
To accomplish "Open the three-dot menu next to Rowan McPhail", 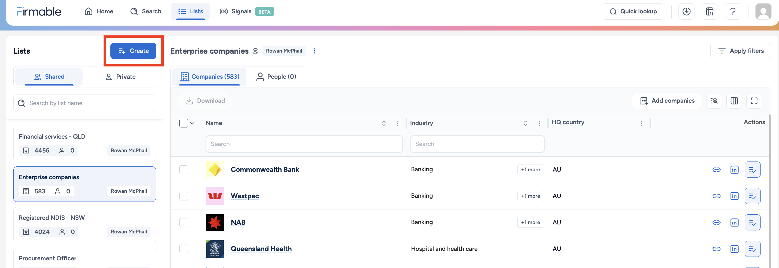I will click(x=315, y=51).
